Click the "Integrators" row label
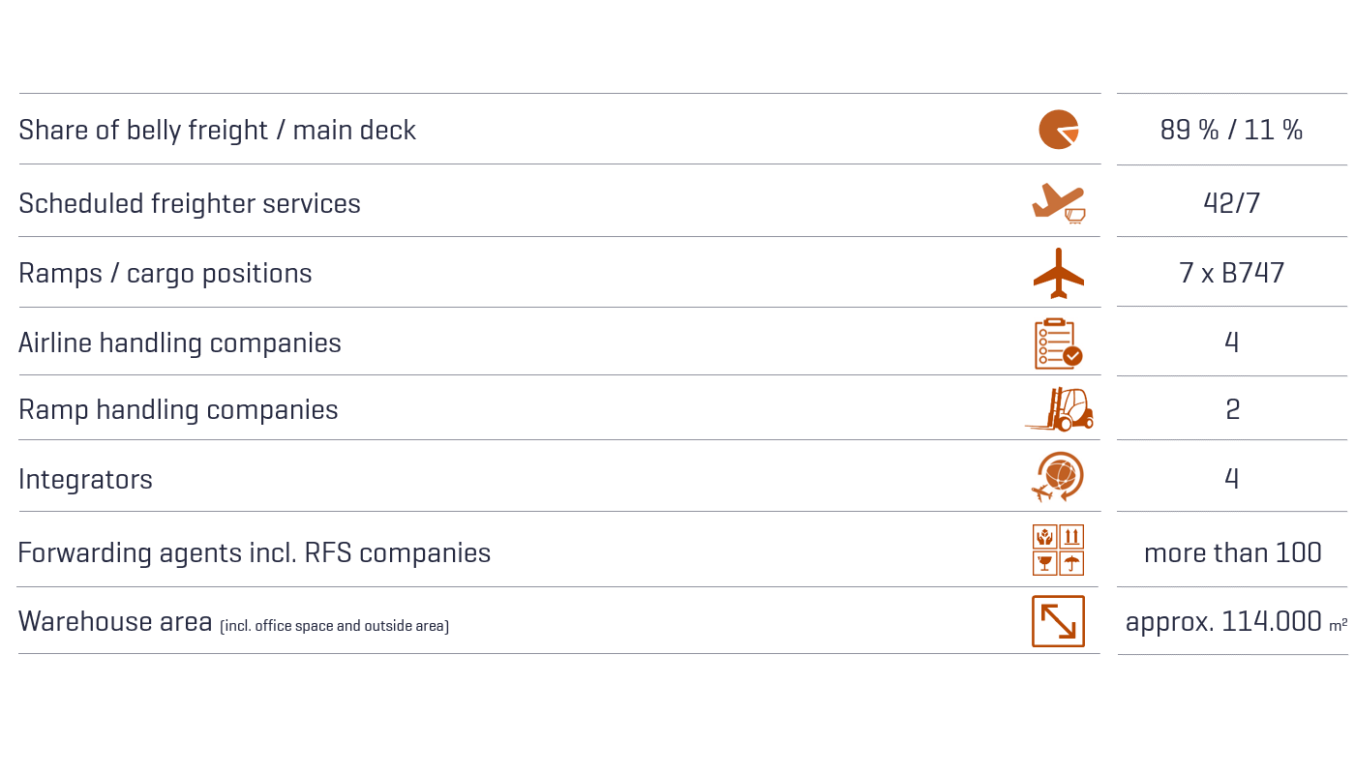Image resolution: width=1355 pixels, height=774 pixels. point(85,480)
